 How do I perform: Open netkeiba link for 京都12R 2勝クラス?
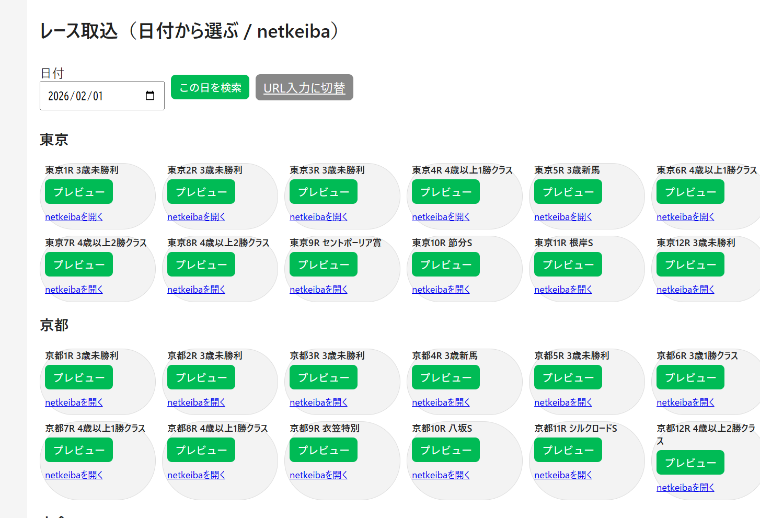click(685, 488)
